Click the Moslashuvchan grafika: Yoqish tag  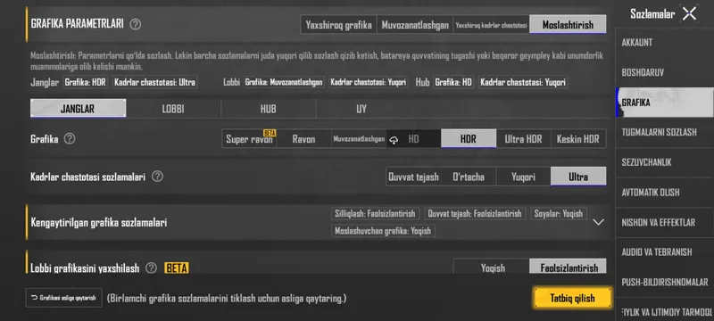[383, 231]
